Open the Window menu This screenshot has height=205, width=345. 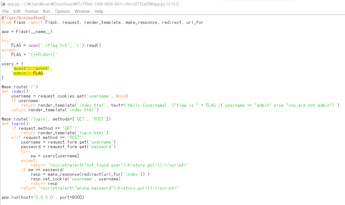point(82,11)
